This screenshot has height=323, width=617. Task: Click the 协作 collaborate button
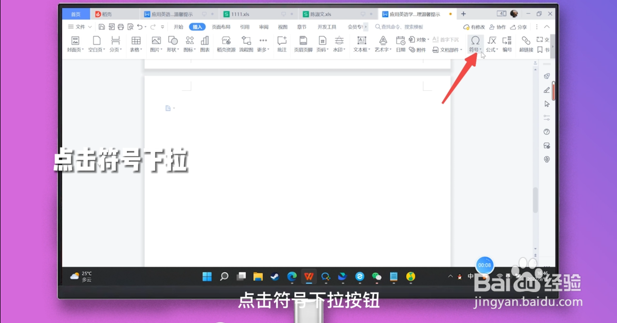[497, 27]
